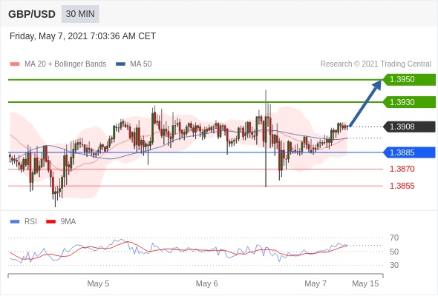Click the 1.3950 green resistance tag
The width and height of the screenshot is (438, 296).
click(x=409, y=79)
